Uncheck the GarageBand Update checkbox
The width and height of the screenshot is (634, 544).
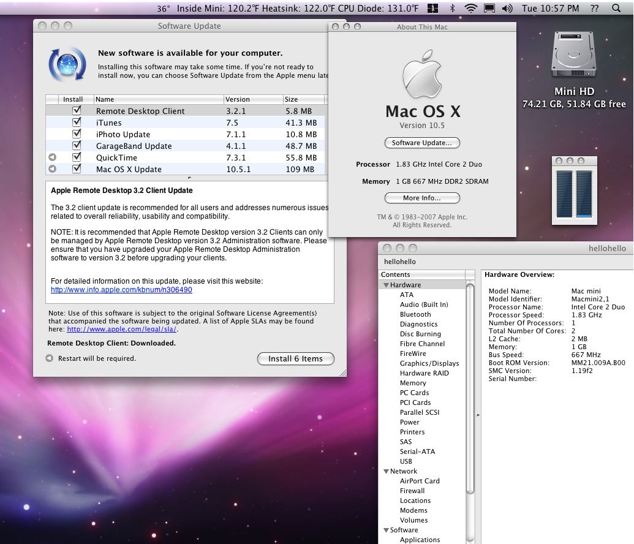point(77,146)
